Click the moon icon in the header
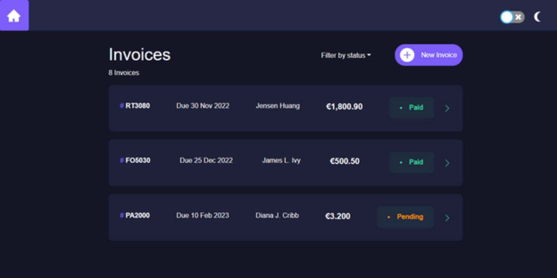Image resolution: width=557 pixels, height=278 pixels. [537, 17]
